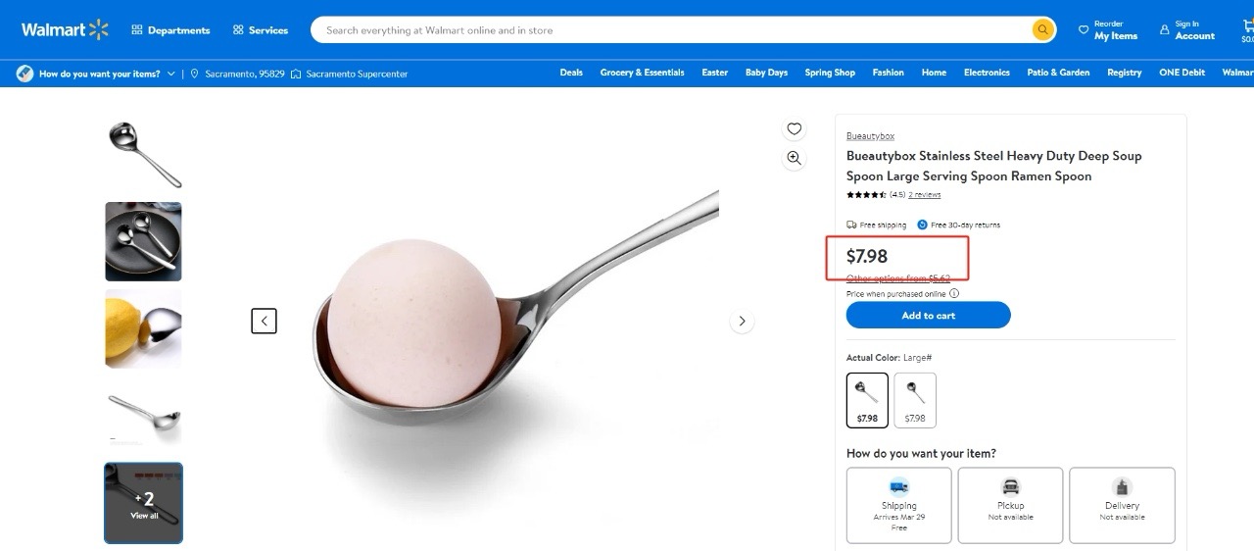Click the price info circle icon

pos(954,293)
